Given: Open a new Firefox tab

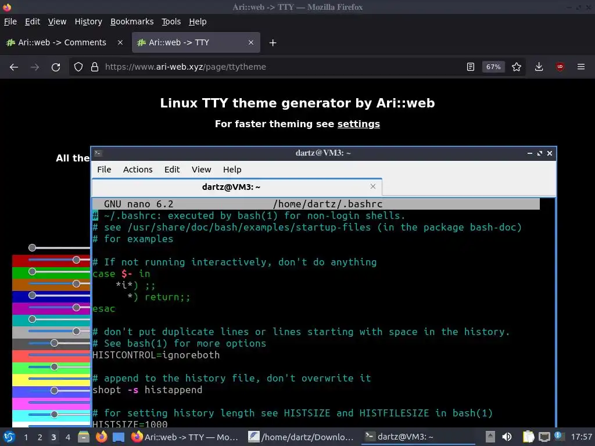Looking at the screenshot, I should [x=273, y=43].
